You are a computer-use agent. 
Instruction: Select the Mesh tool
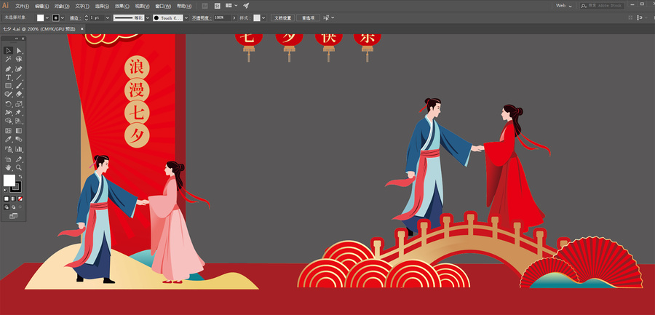click(8, 131)
